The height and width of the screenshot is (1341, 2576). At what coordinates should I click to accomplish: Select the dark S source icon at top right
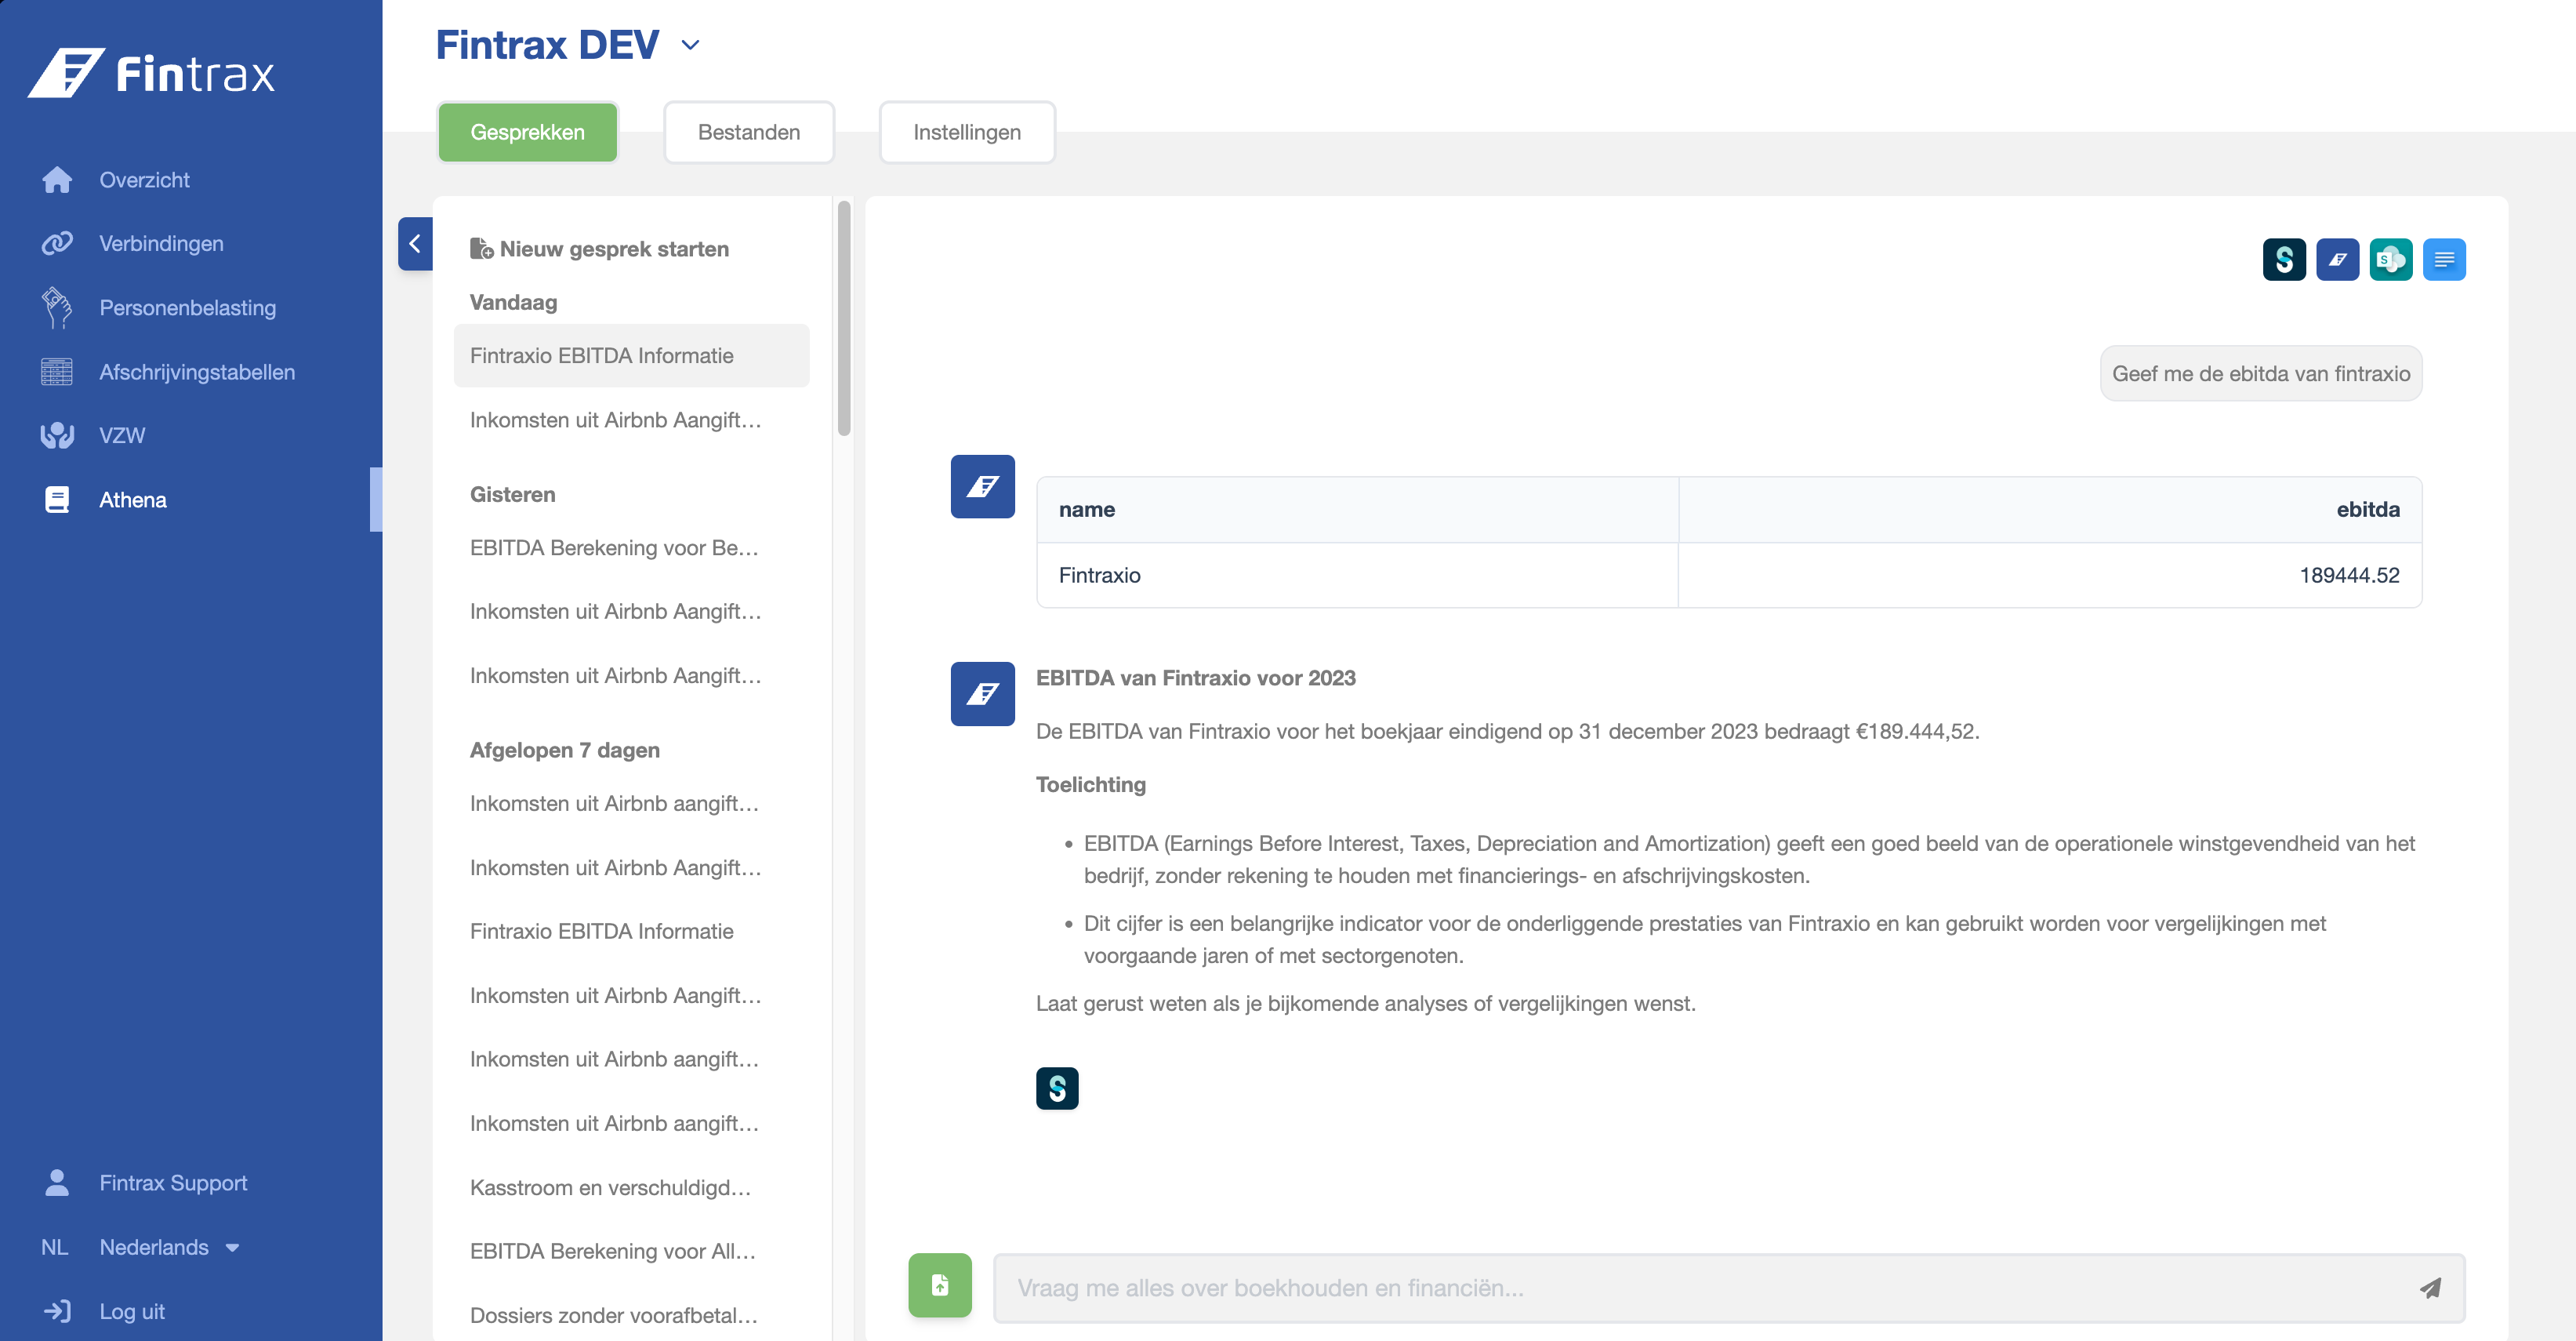(2284, 260)
